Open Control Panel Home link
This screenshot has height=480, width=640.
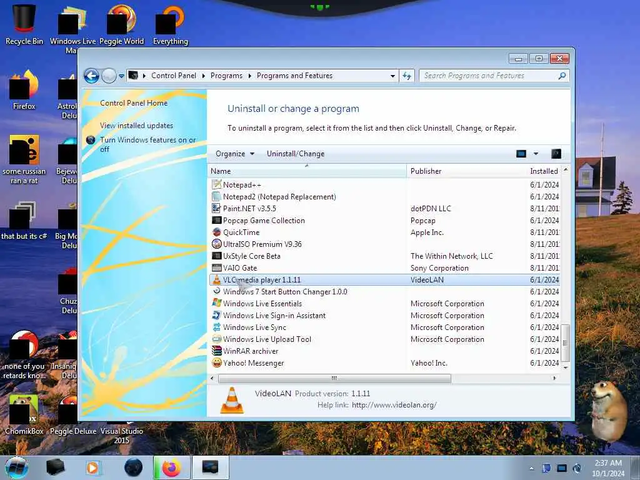134,103
